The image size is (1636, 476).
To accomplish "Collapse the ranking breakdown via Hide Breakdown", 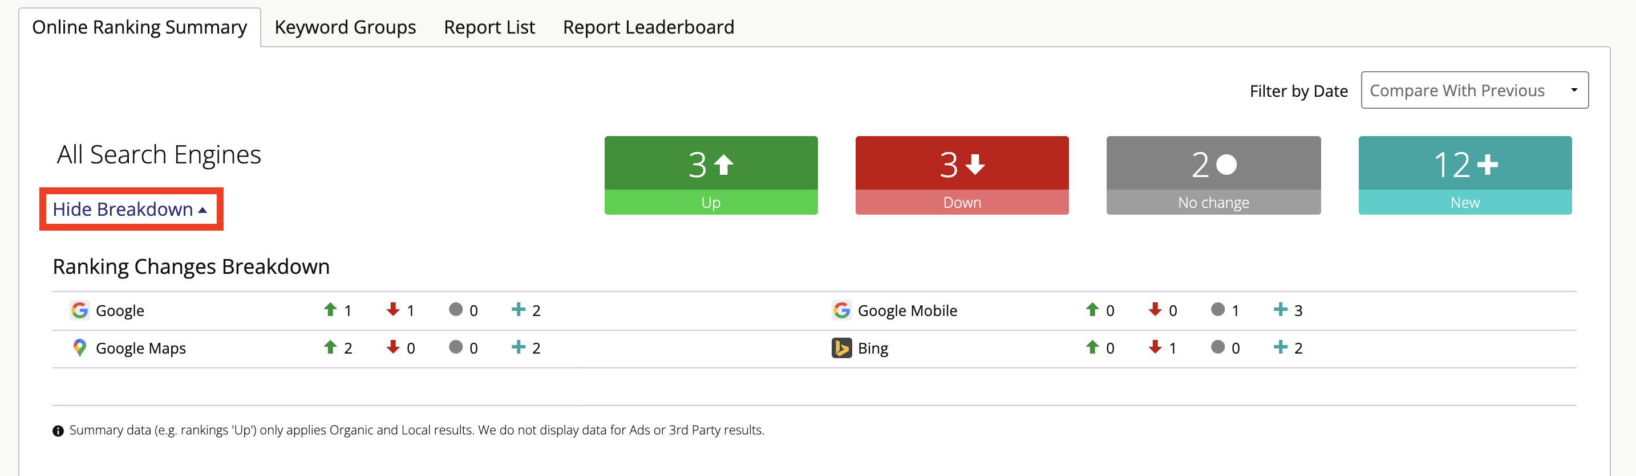I will 130,209.
